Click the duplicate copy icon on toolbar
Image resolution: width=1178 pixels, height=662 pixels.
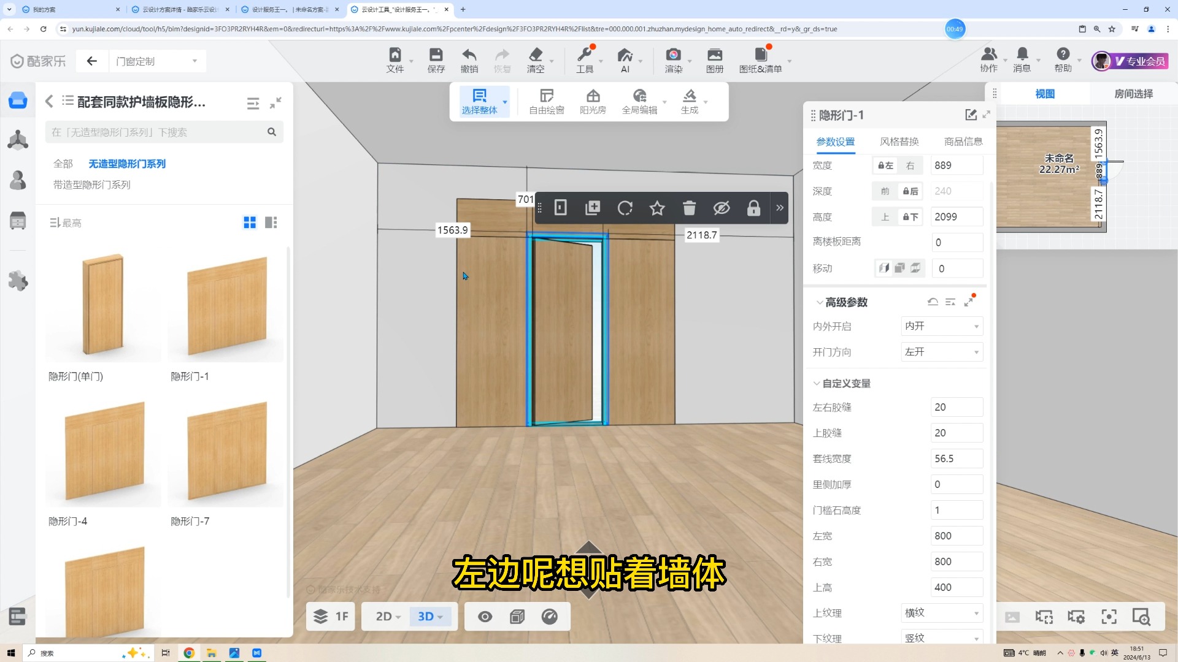coord(592,208)
